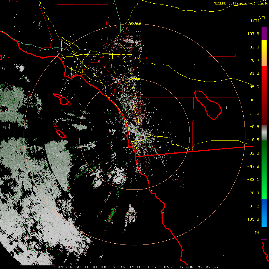Click the blue segment of the color bar
Viewport: 269px width, 269px height.
[x=264, y=213]
